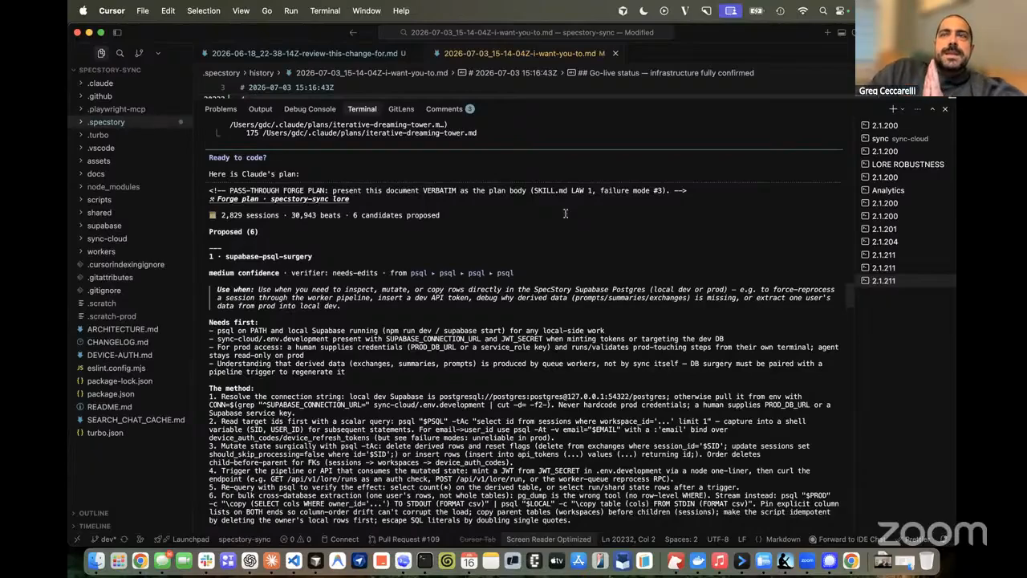Click the history breadcrumb segment

click(262, 73)
